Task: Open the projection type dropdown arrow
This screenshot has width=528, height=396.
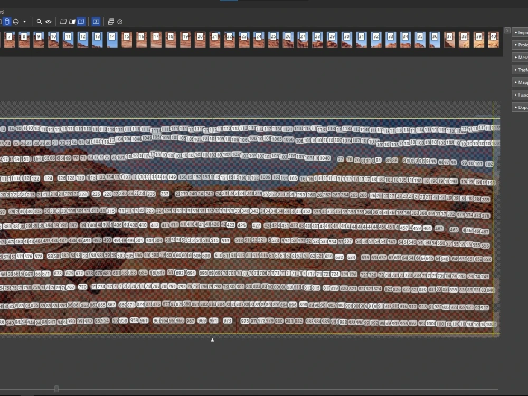Action: point(25,22)
